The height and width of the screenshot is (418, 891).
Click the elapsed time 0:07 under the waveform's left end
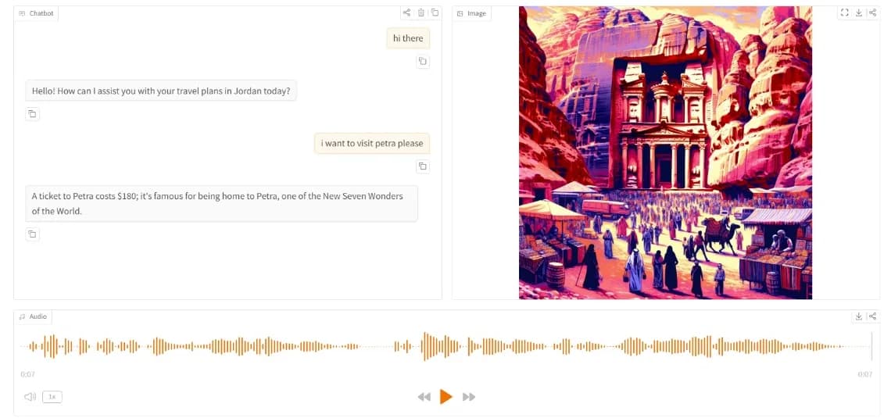pyautogui.click(x=27, y=374)
